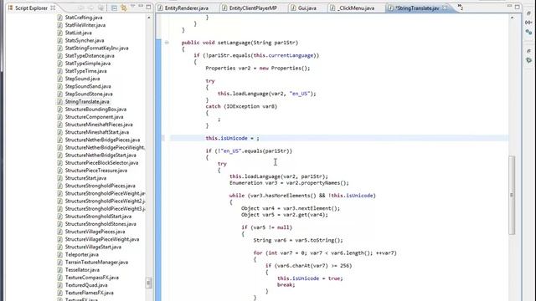Click the Script Explorer scrollbar thumb
This screenshot has height=301, width=536.
pos(149,283)
